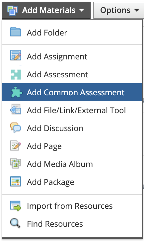Click the blue folder icon beside Add Folder
Viewport: 144px width, 241px height.
[x=16, y=32]
